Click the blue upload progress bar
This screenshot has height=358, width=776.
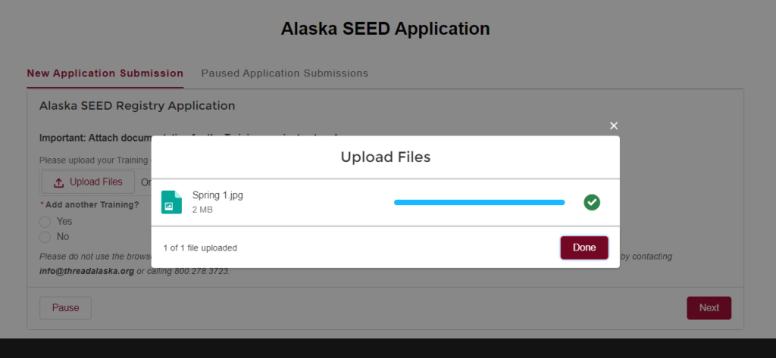[x=479, y=202]
